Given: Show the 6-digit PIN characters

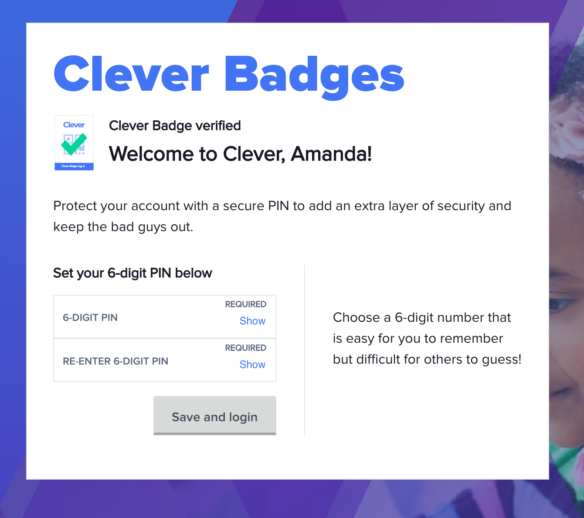Looking at the screenshot, I should coord(252,321).
